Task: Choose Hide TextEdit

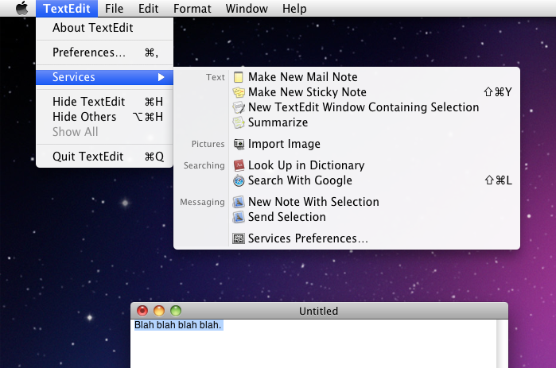Action: click(x=105, y=102)
